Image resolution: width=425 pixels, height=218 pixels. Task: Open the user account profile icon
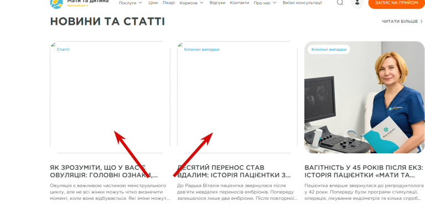[357, 3]
